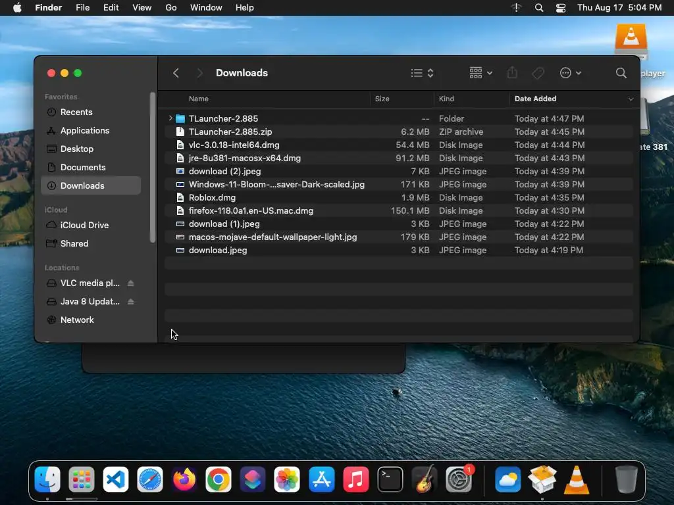The height and width of the screenshot is (505, 674).
Task: Open the Apple menu
Action: coord(17,8)
